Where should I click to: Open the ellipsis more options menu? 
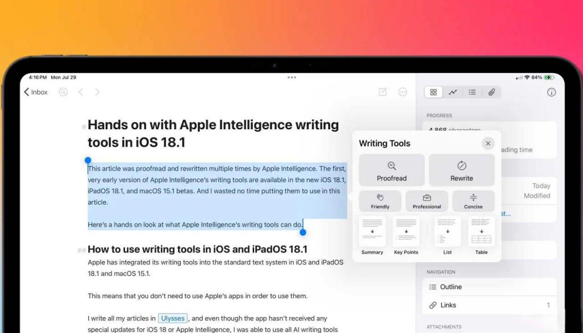[403, 92]
